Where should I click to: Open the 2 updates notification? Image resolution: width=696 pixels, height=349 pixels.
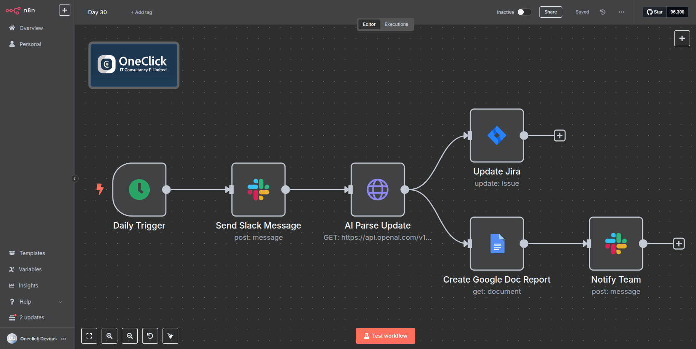(x=32, y=317)
